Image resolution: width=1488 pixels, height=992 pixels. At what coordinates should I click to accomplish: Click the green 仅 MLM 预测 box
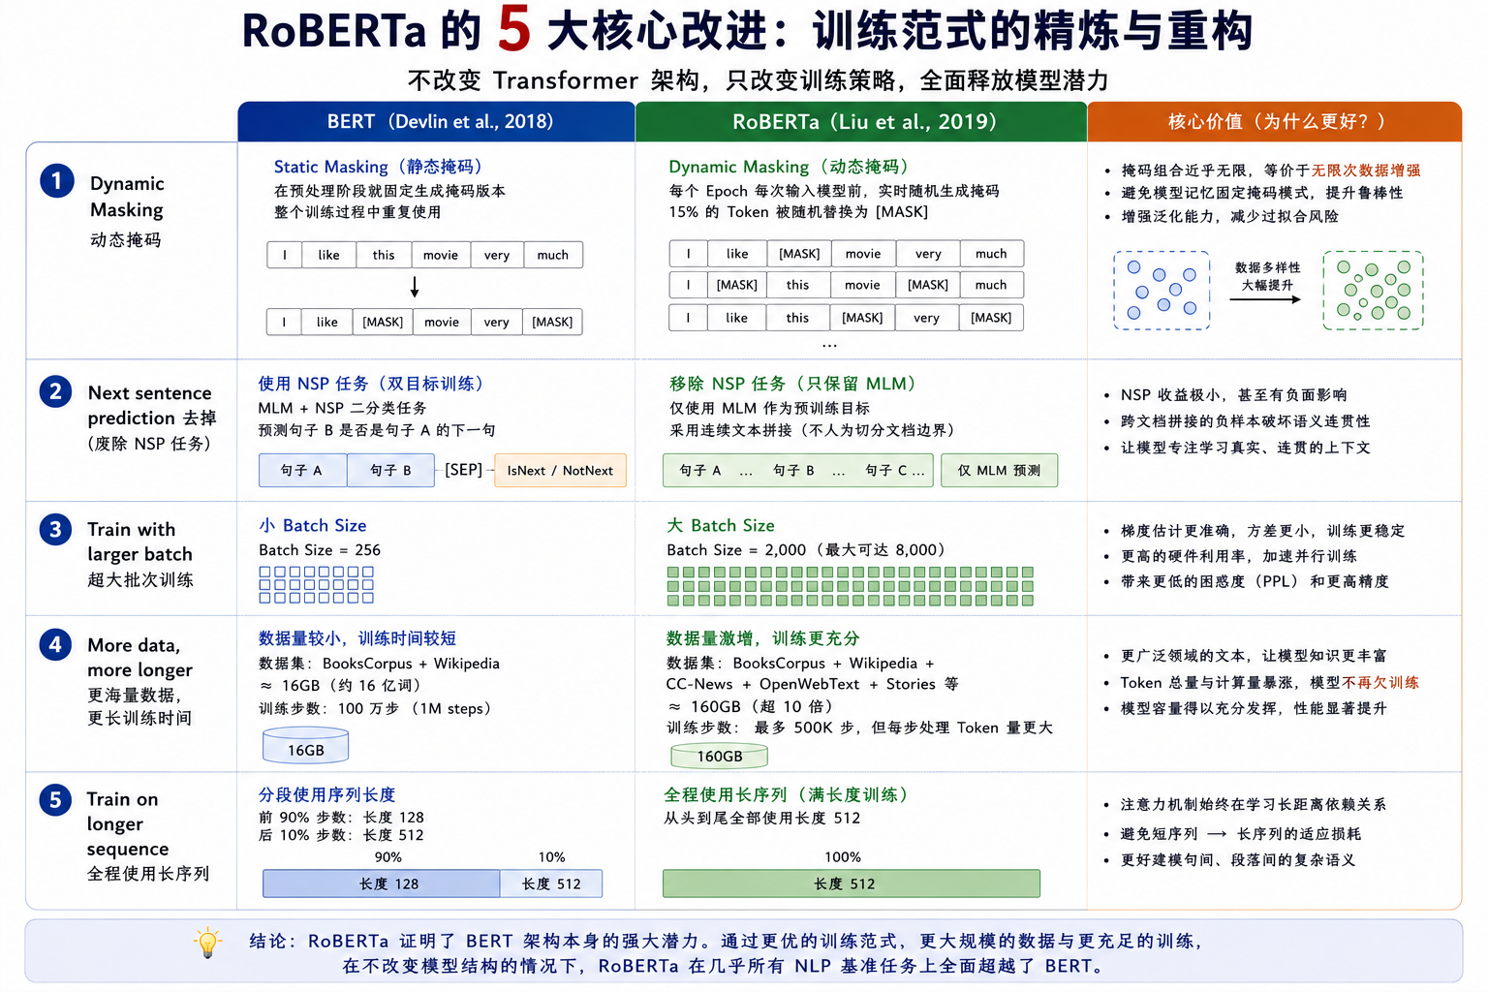tap(1000, 471)
